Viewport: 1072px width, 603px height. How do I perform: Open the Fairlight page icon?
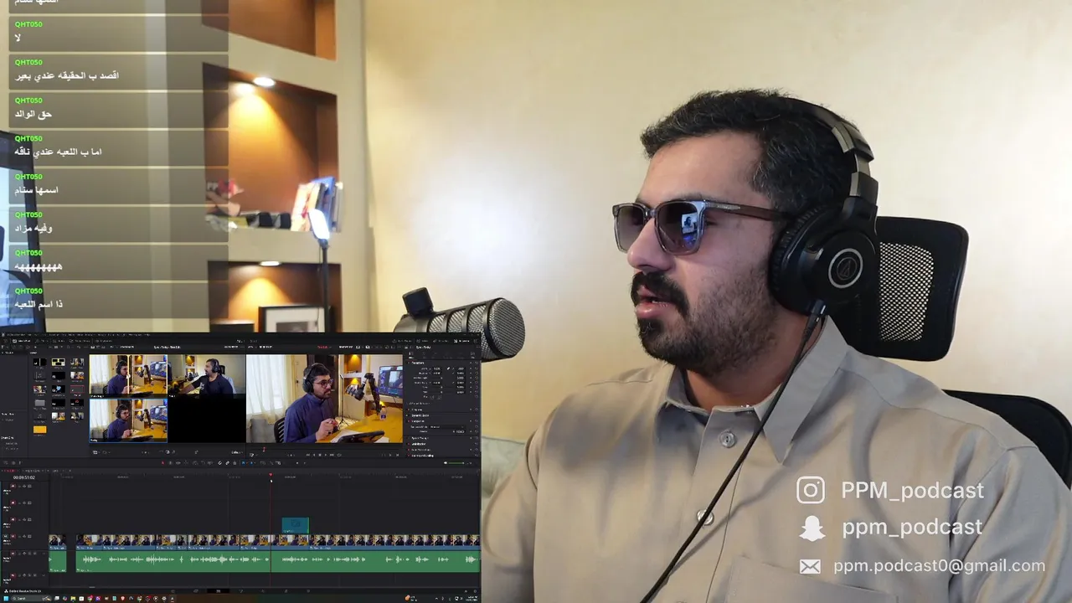(x=286, y=590)
